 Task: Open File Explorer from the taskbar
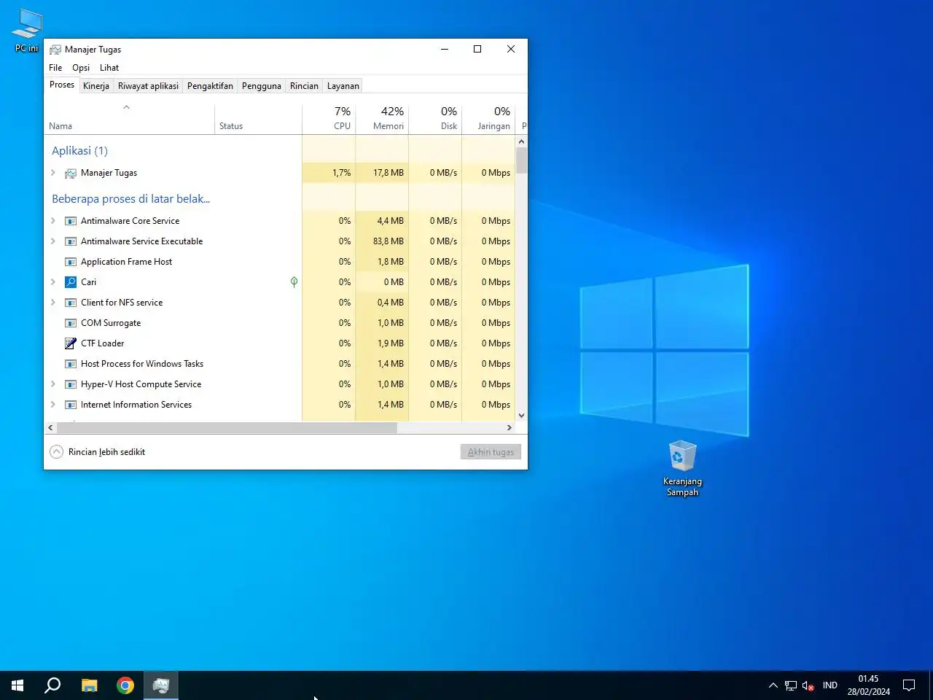click(x=89, y=685)
